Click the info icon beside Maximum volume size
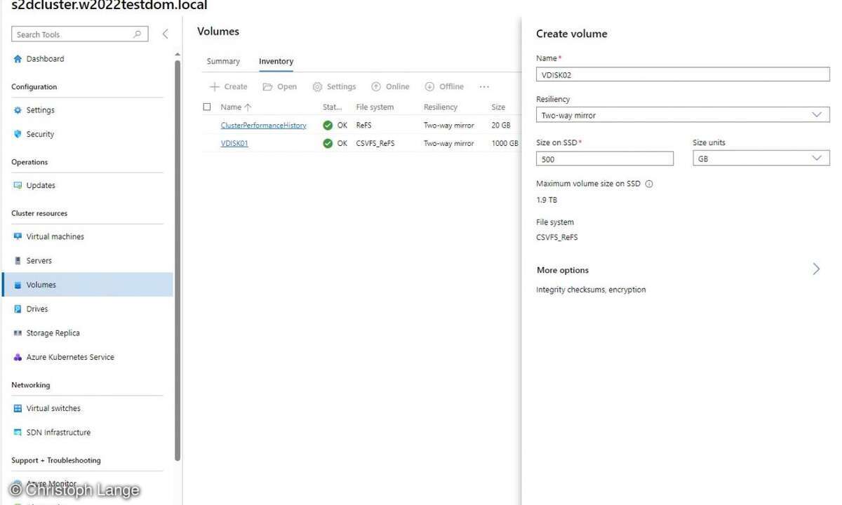 649,184
